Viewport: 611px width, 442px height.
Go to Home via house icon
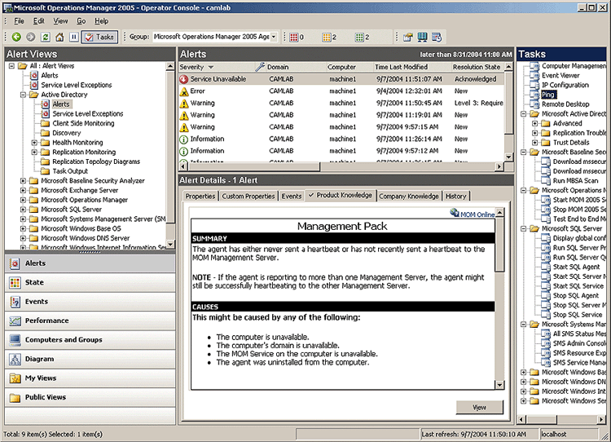pyautogui.click(x=59, y=37)
